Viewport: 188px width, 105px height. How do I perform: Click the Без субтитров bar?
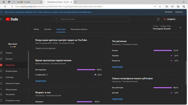point(162,87)
